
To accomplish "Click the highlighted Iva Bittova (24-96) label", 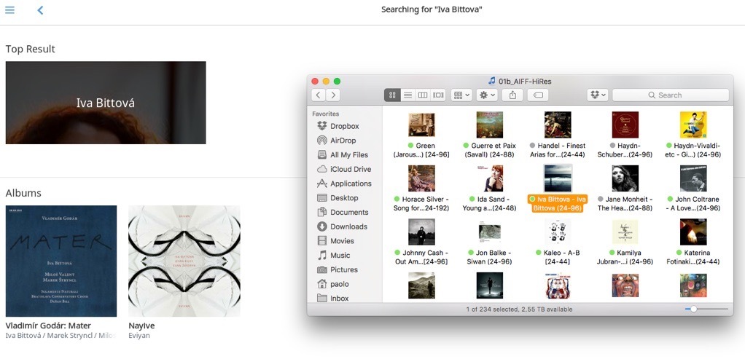I will pos(558,203).
